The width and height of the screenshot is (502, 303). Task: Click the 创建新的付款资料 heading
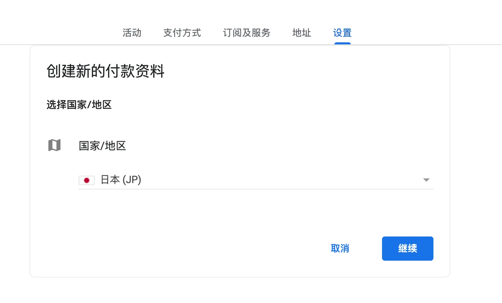point(105,71)
